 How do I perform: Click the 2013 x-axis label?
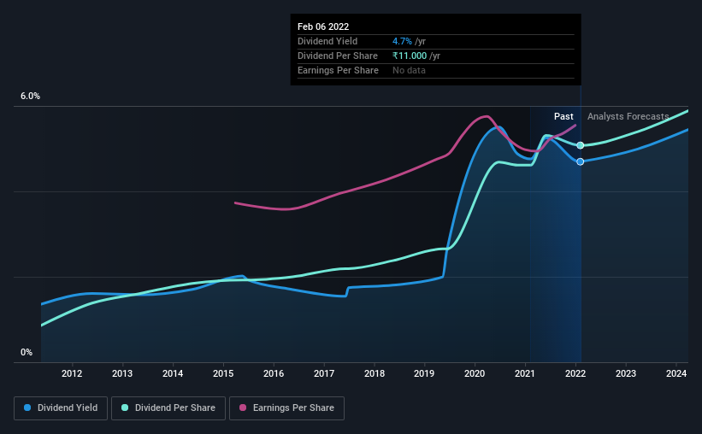tap(122, 373)
